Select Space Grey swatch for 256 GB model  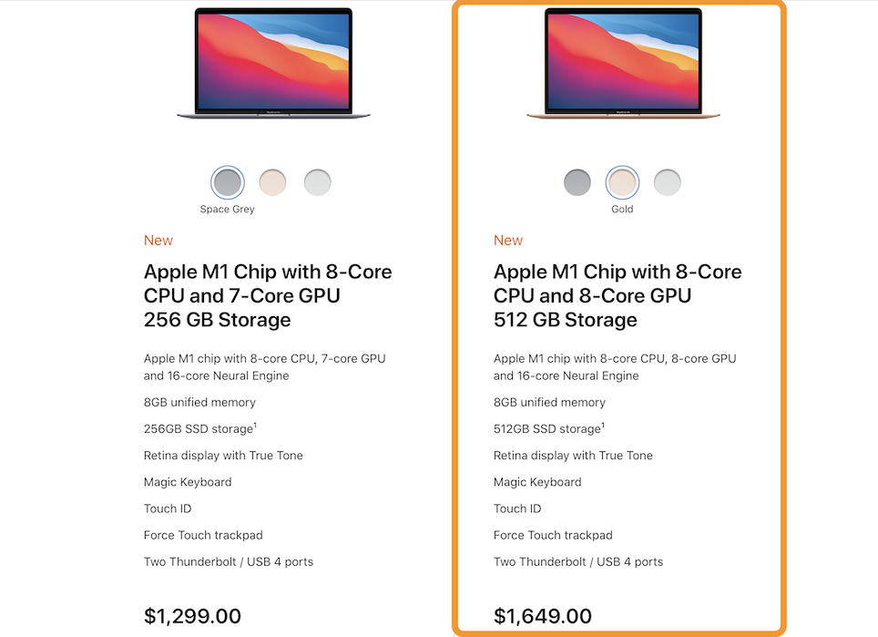pos(228,182)
